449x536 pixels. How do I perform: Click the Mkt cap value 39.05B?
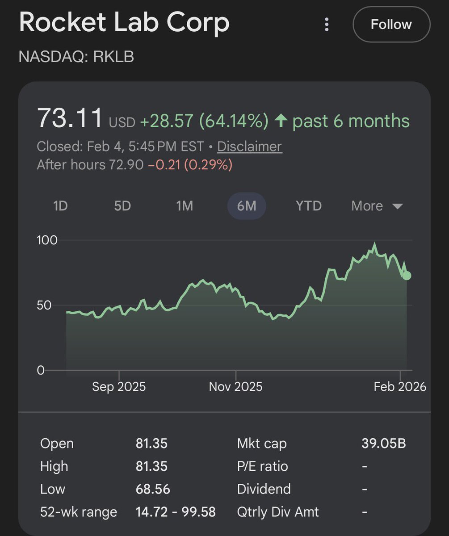pos(383,444)
